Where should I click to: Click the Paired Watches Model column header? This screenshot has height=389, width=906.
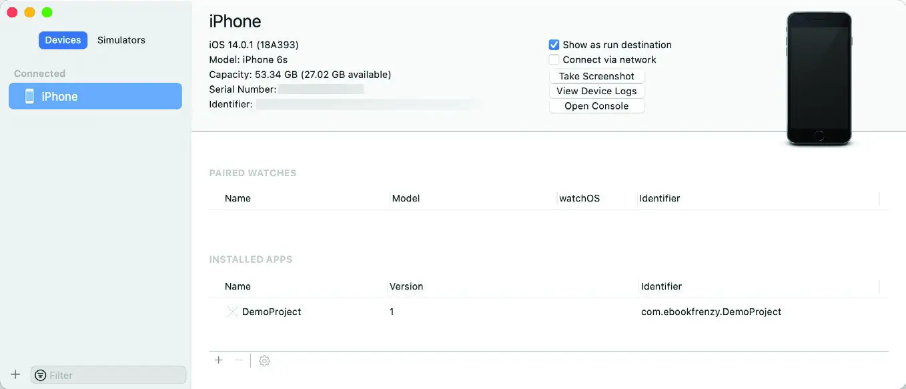(406, 198)
